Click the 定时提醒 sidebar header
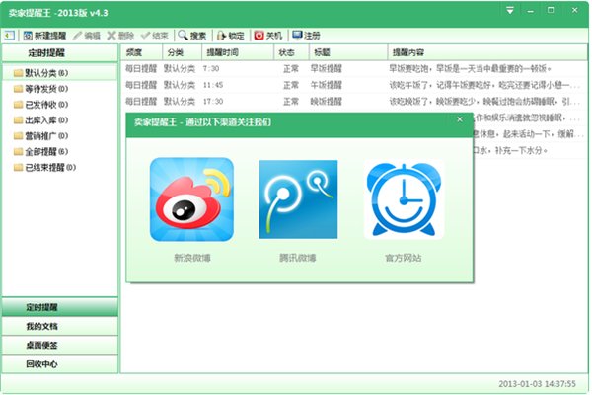 (59, 53)
